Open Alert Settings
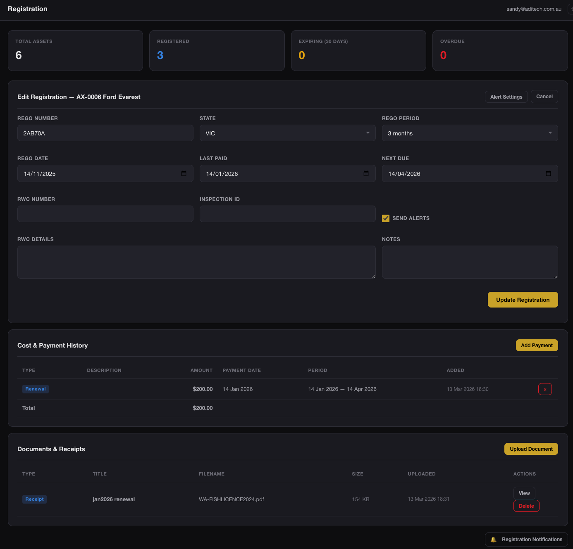This screenshot has height=549, width=573. [506, 97]
